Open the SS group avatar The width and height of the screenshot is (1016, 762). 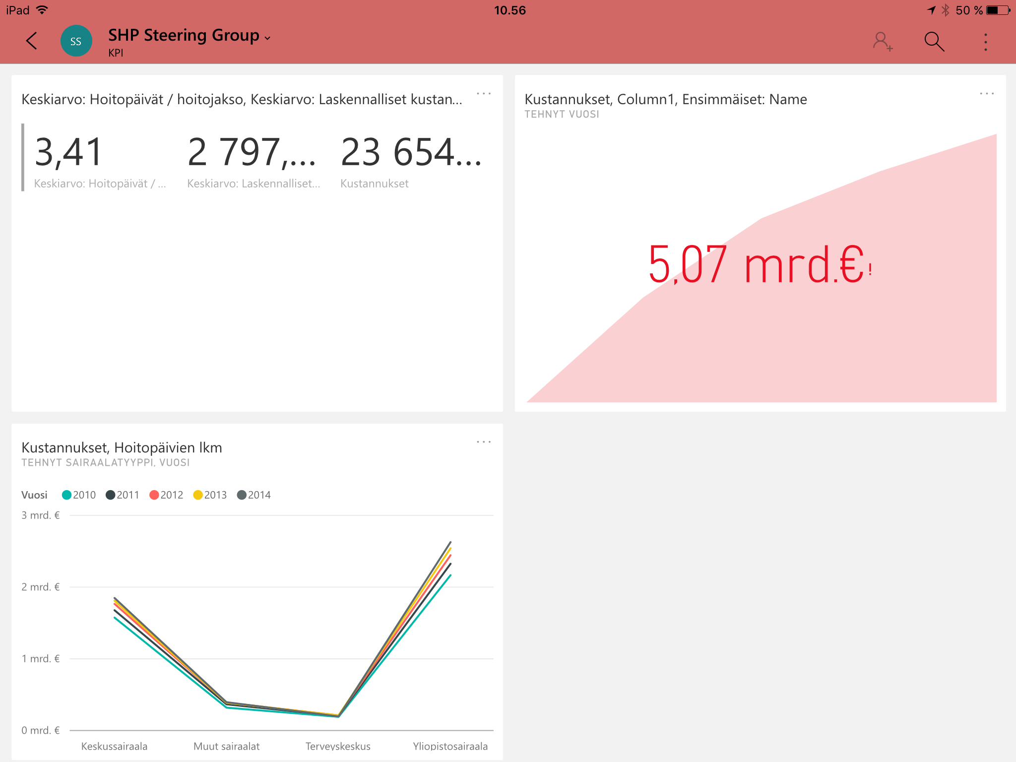76,41
